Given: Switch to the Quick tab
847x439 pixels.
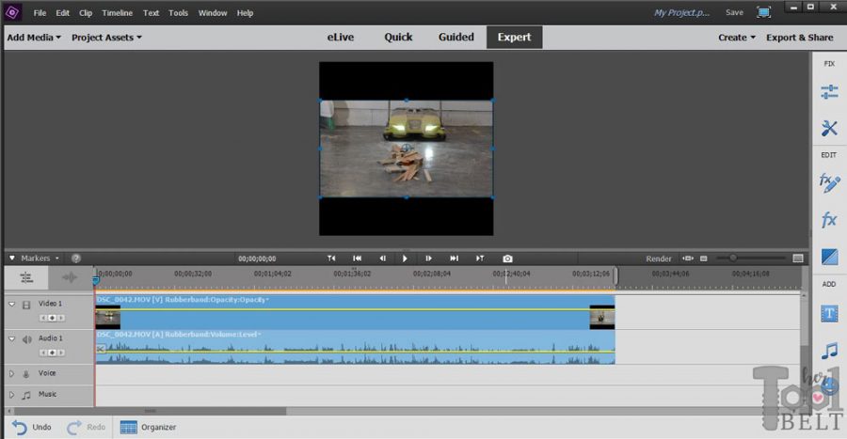Looking at the screenshot, I should click(398, 38).
